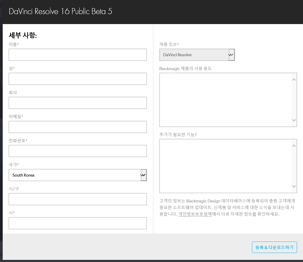The image size is (303, 262).
Task: Open the 제품 정보 dropdown showing DaVinci Resolve
Action: [x=197, y=55]
